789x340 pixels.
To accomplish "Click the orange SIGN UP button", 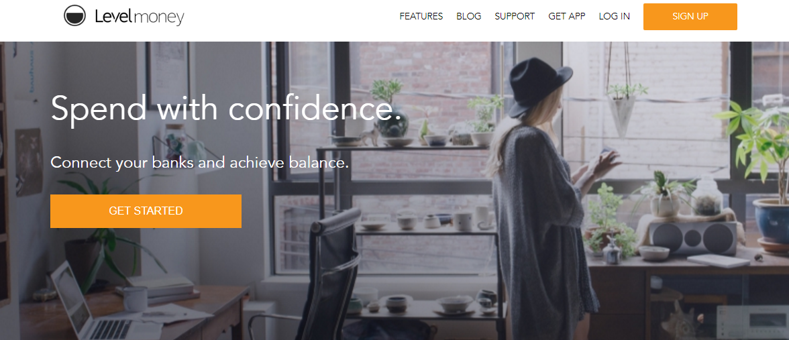I will [x=690, y=17].
